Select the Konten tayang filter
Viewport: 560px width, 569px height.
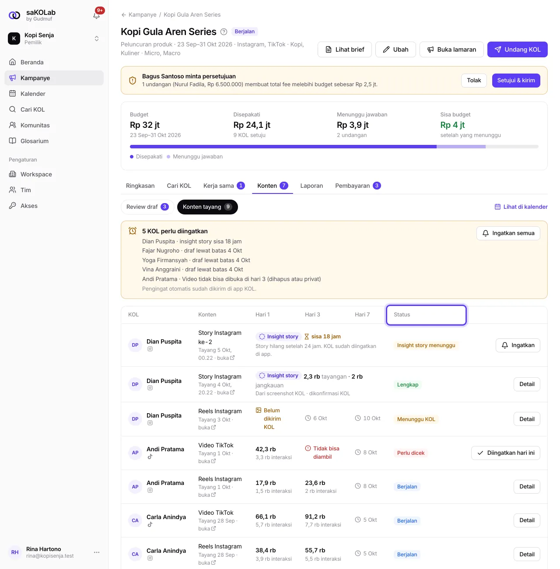pyautogui.click(x=207, y=207)
